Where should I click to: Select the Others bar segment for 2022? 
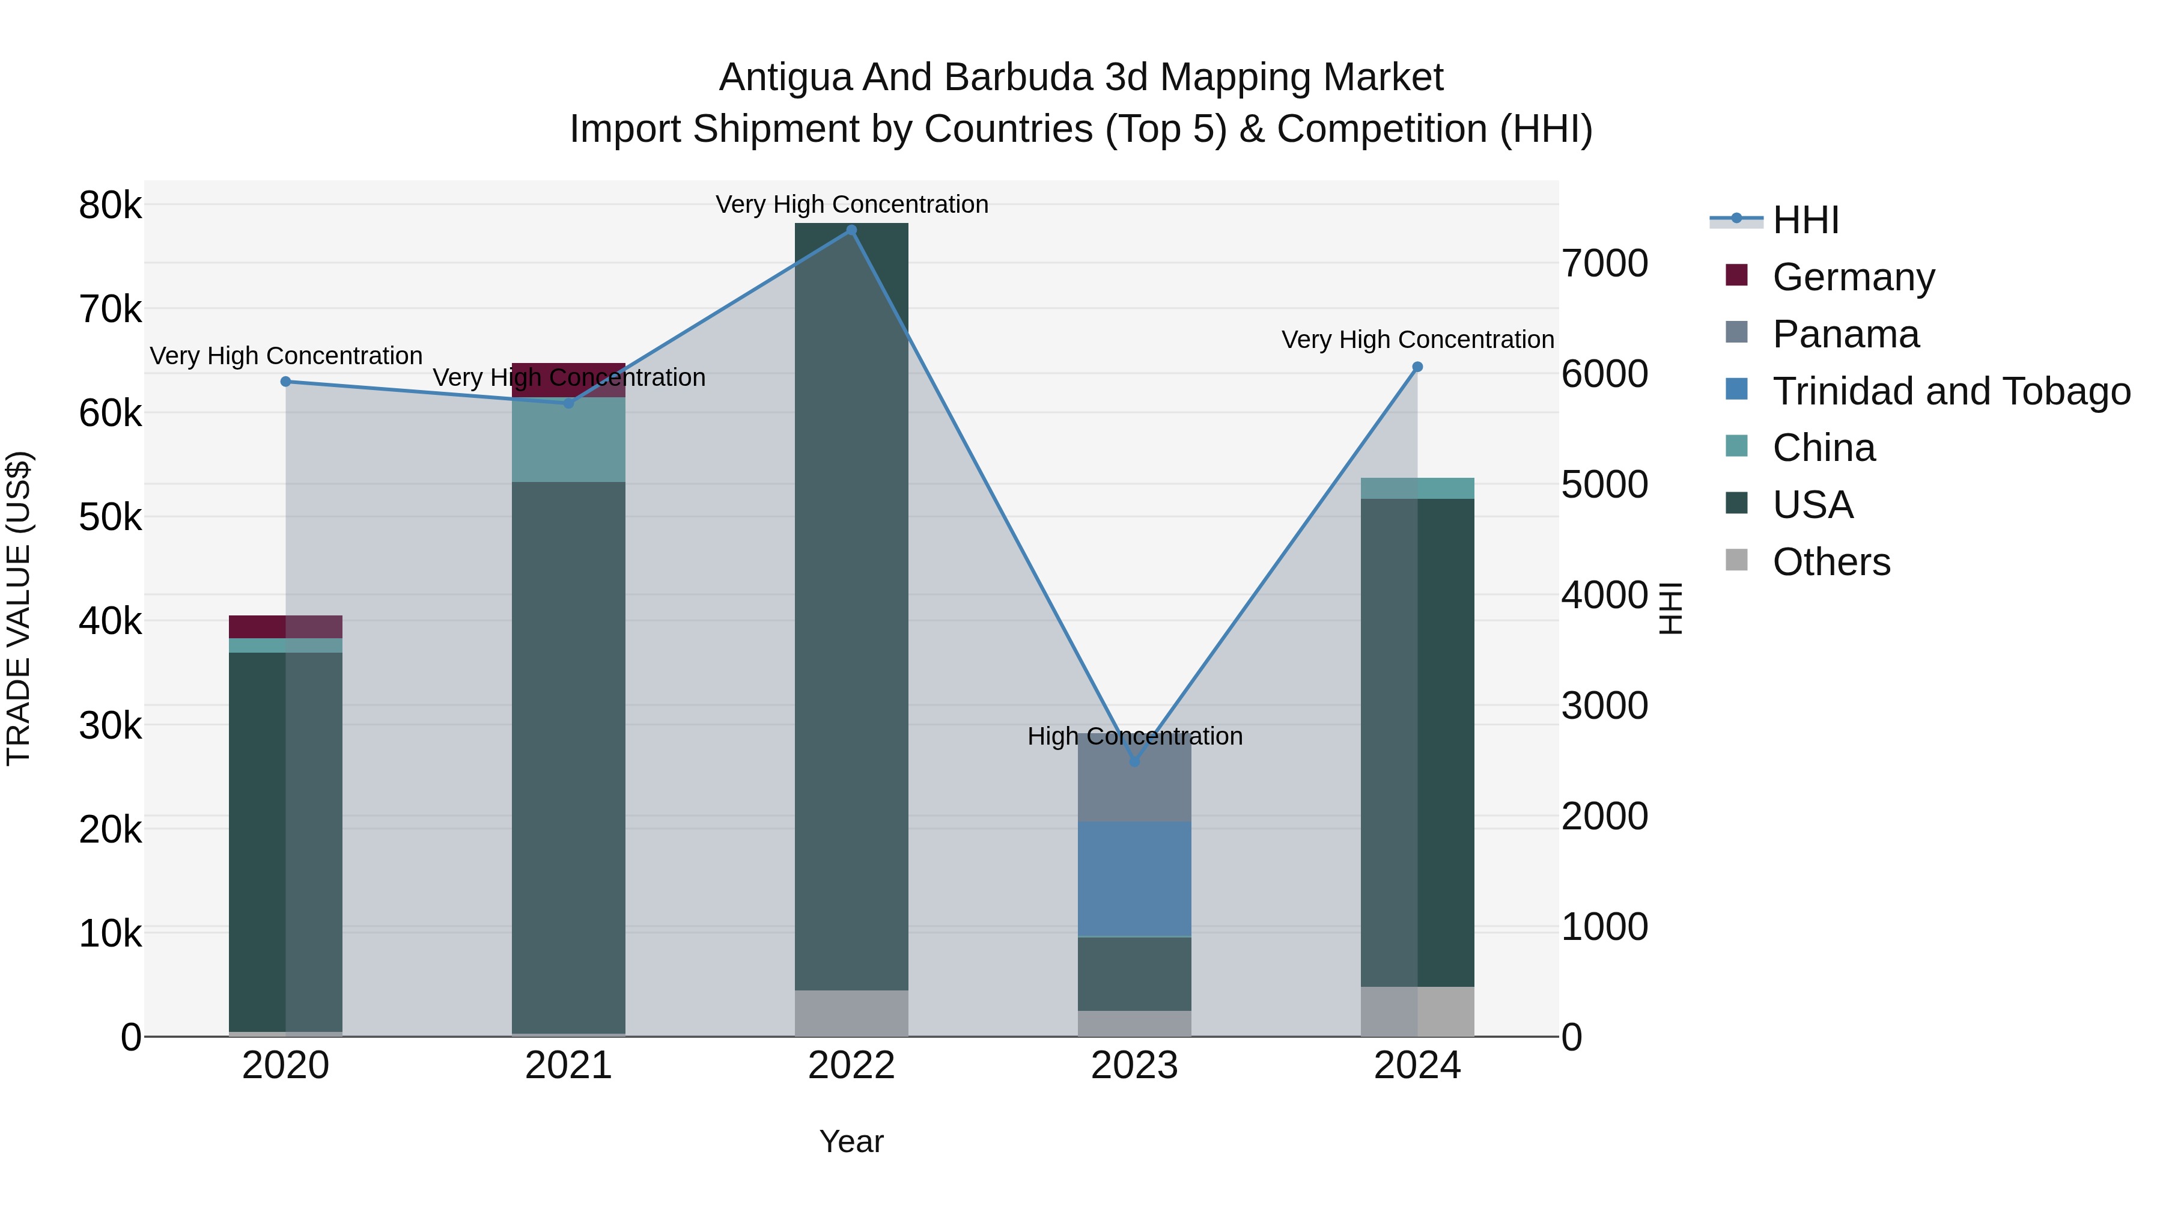[851, 1013]
